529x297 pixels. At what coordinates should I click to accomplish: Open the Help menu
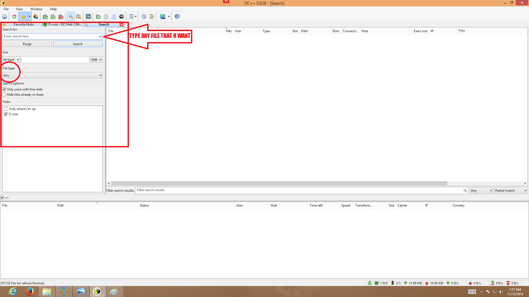tap(53, 9)
